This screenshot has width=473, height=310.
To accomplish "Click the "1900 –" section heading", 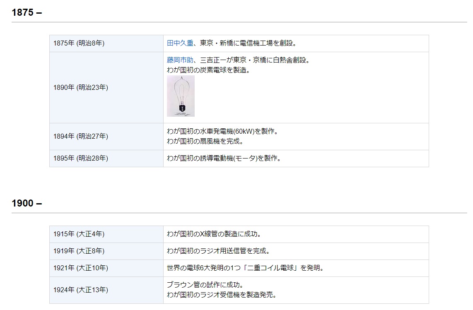I will click(27, 203).
